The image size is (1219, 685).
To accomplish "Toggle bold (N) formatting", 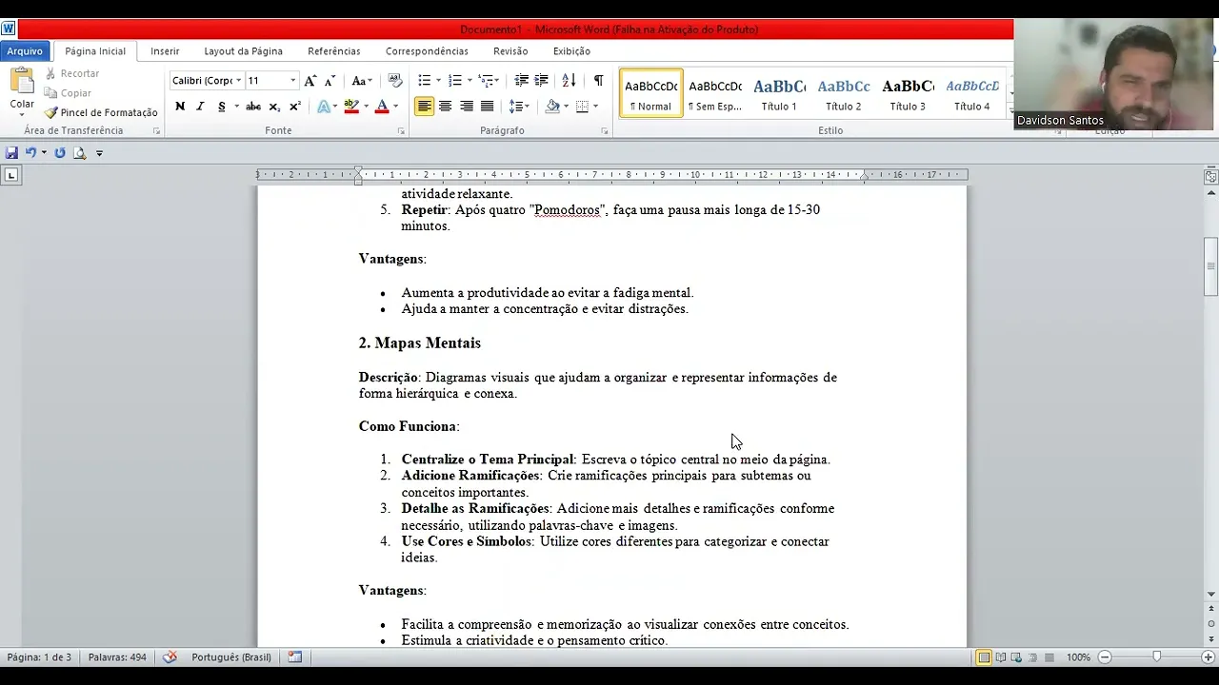I will point(180,107).
